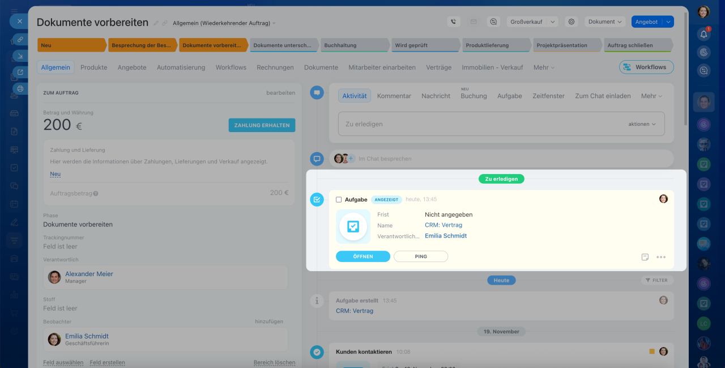Image resolution: width=725 pixels, height=368 pixels.
Task: Open the Dokument dropdown menu
Action: click(605, 22)
